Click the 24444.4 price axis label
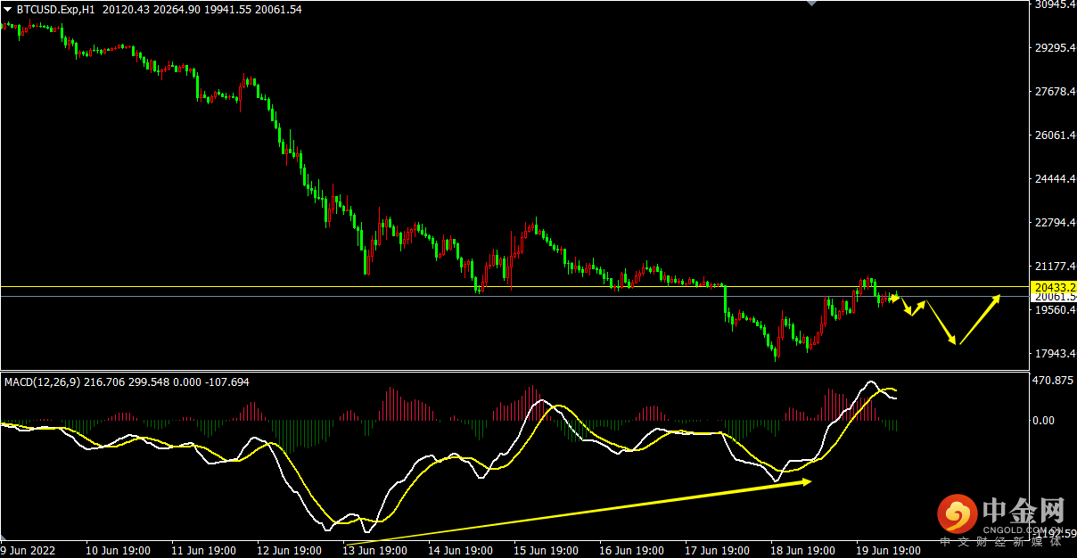 click(x=1056, y=179)
